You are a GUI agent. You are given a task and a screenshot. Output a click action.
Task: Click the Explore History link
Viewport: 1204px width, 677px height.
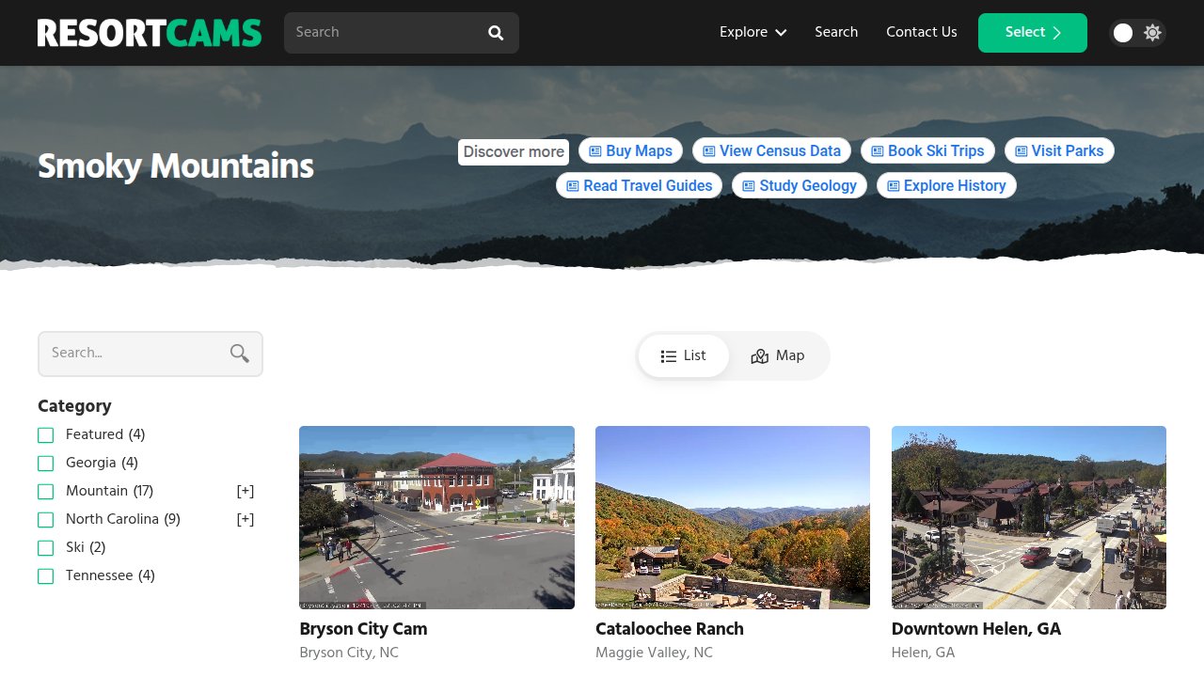point(946,185)
